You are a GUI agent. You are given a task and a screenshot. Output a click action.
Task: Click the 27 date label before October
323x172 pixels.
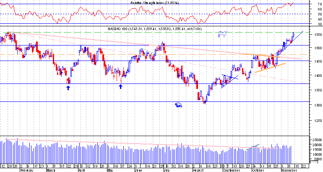(249, 166)
